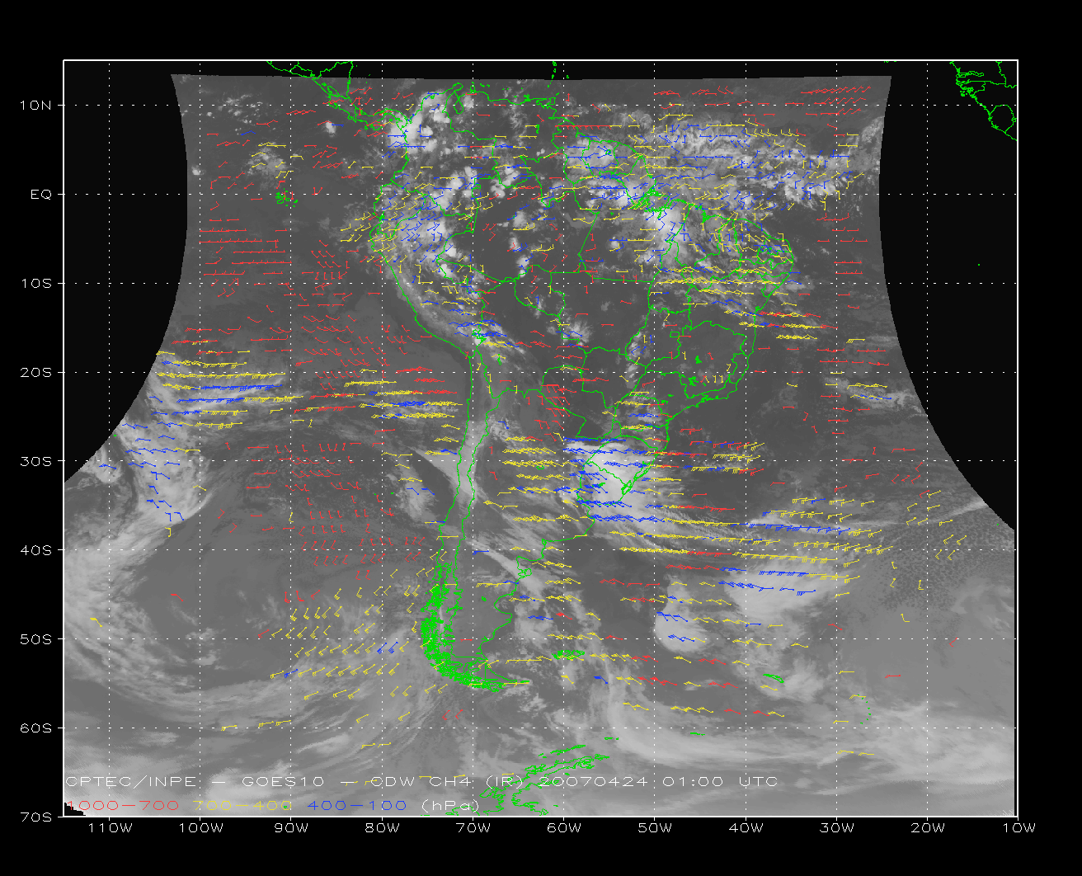Viewport: 1082px width, 876px height.
Task: Select the GOES10 satellite name in the caption
Action: click(x=283, y=782)
